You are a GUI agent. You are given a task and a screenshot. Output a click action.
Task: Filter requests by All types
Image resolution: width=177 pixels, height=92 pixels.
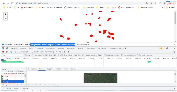46,55
